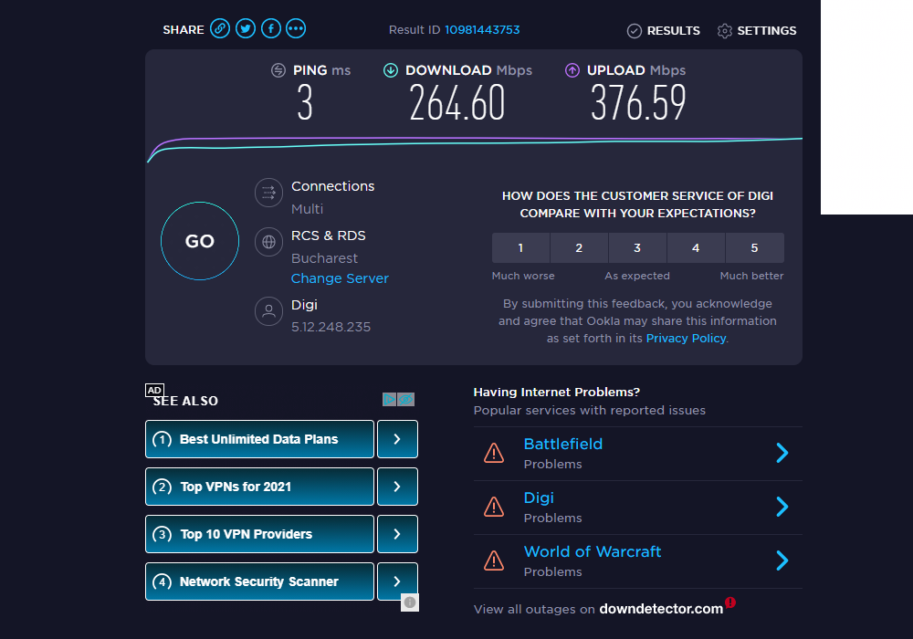Expand Top VPNs for 2021 arrow
Image resolution: width=913 pixels, height=639 pixels.
[397, 487]
